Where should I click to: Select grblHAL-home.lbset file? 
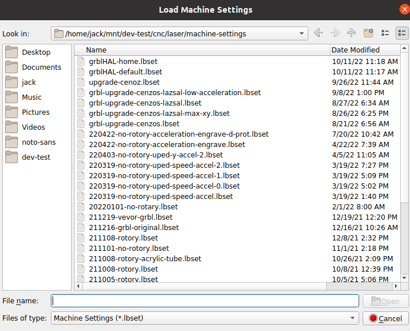(x=123, y=62)
